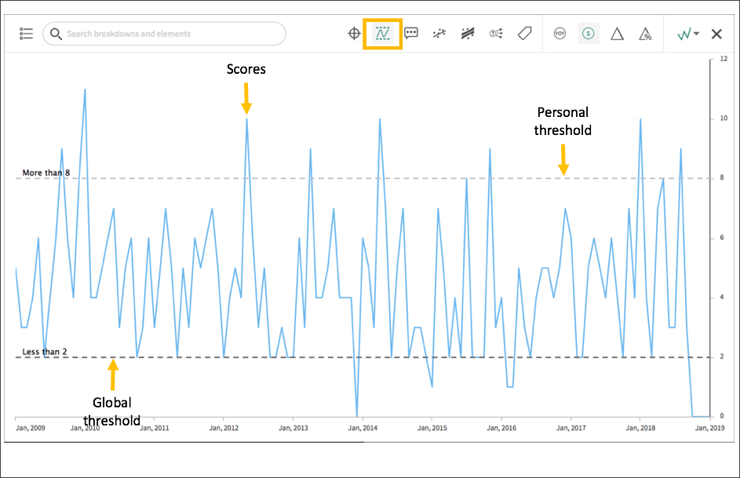Open the line chart type dropdown
The image size is (740, 478).
pos(683,33)
